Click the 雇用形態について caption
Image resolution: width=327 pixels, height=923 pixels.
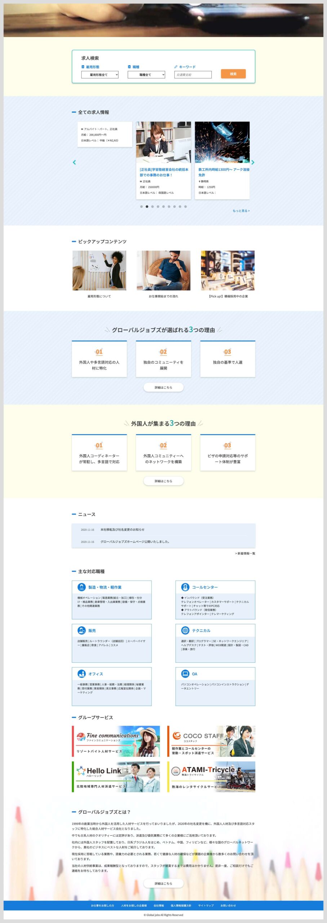tap(99, 296)
